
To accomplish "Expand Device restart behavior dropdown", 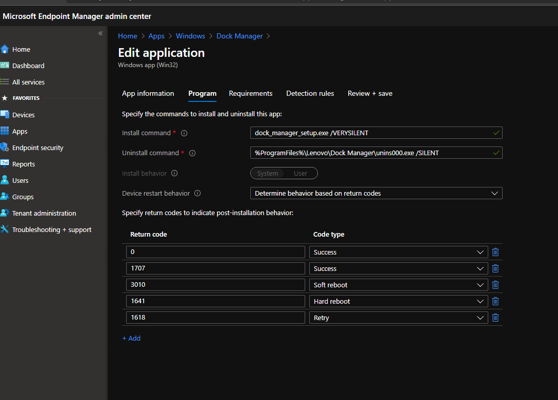I will tap(376, 194).
